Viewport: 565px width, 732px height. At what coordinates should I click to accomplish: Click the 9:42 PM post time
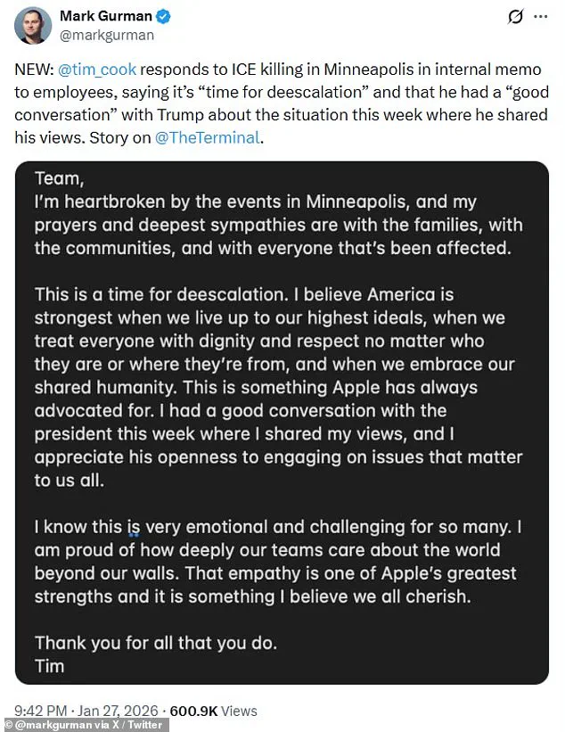point(42,711)
